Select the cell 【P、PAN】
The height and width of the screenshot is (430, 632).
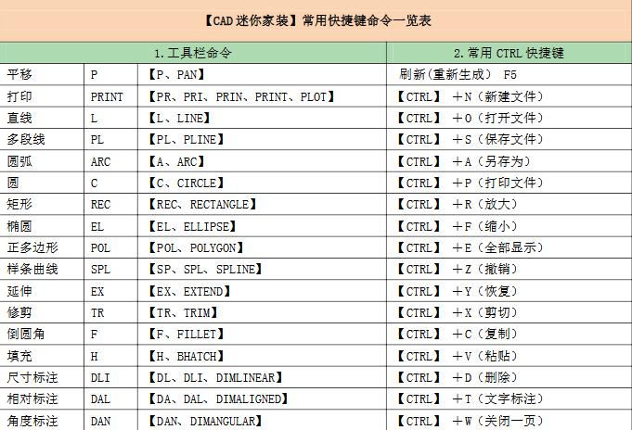pyautogui.click(x=262, y=74)
